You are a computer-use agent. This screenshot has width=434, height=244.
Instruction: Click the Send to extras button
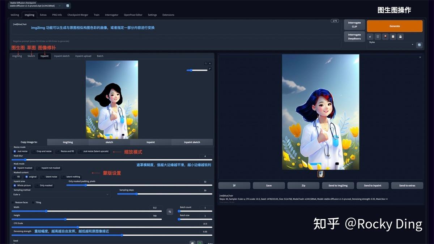click(x=407, y=185)
